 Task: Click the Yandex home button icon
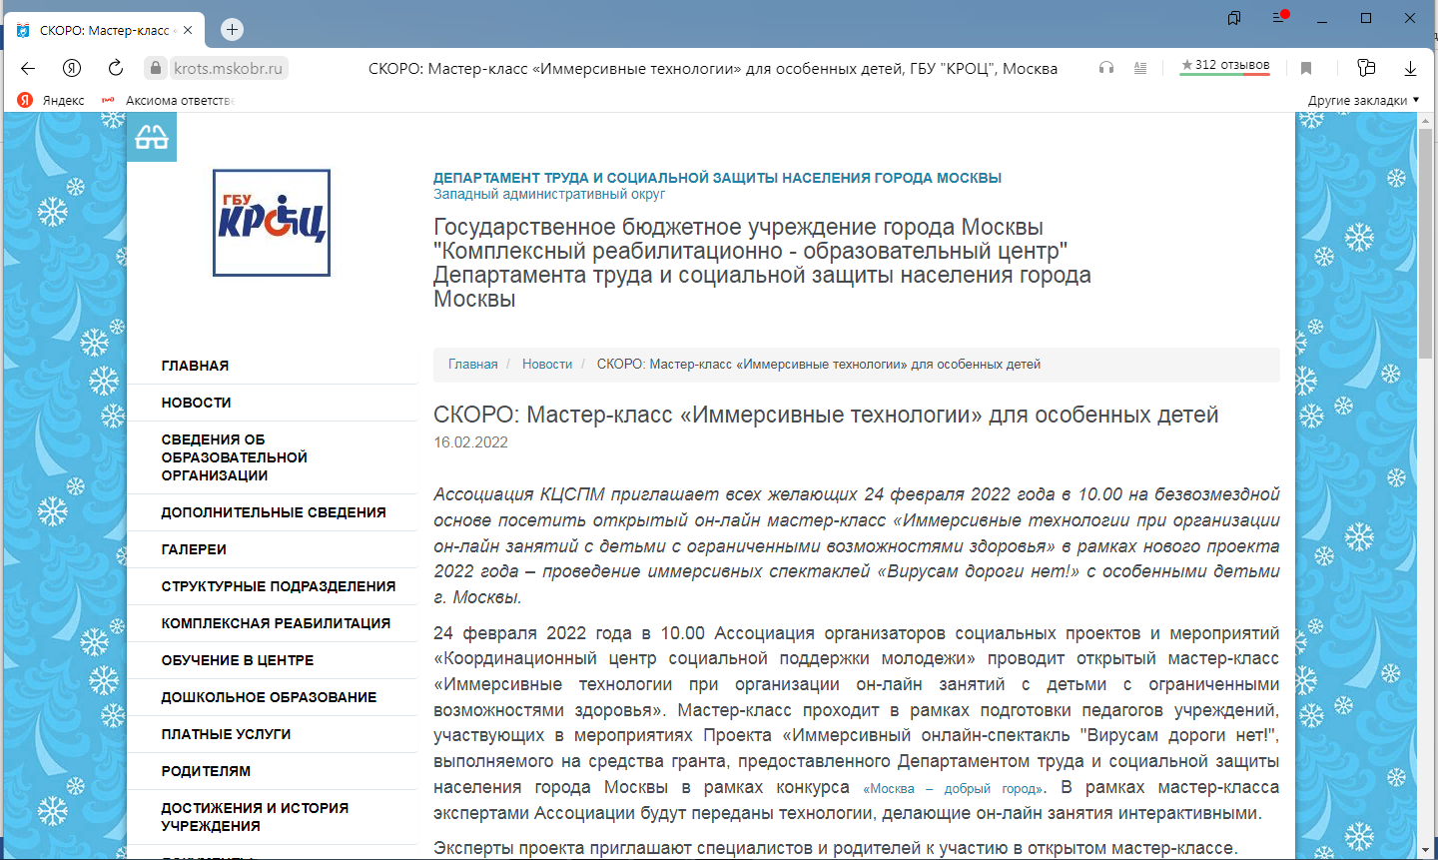72,68
